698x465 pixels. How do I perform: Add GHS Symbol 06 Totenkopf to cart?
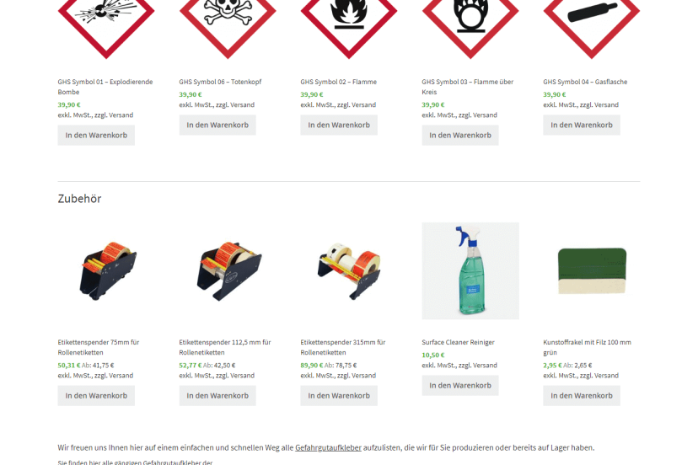[x=217, y=125]
